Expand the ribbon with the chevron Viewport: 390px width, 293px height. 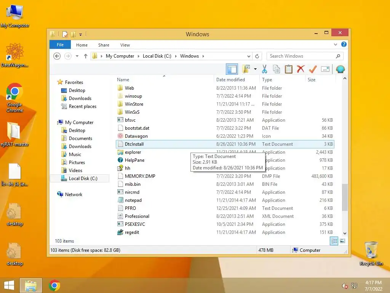click(336, 44)
